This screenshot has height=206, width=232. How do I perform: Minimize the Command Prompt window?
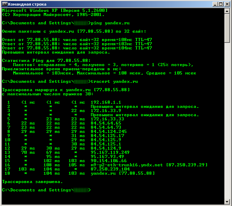[x=214, y=4]
